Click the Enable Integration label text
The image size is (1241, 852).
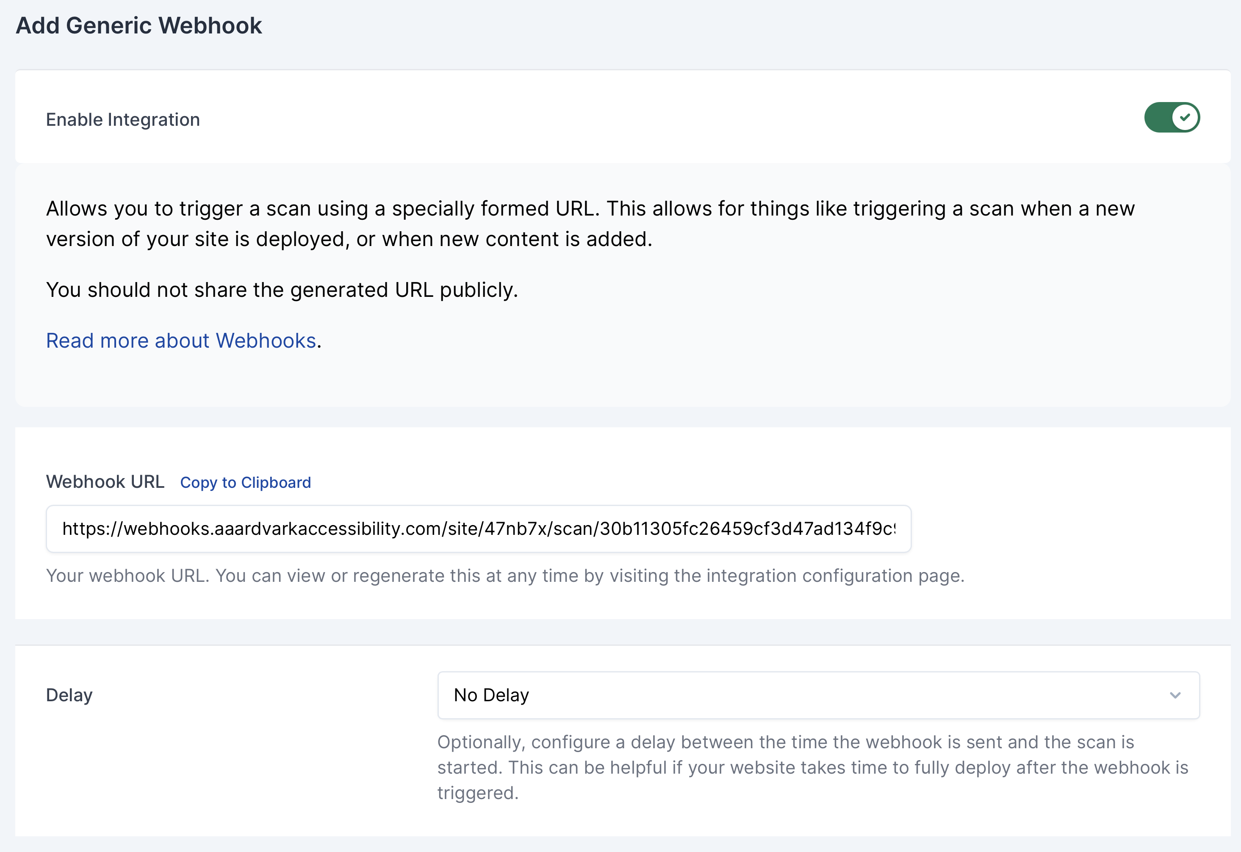(x=123, y=119)
